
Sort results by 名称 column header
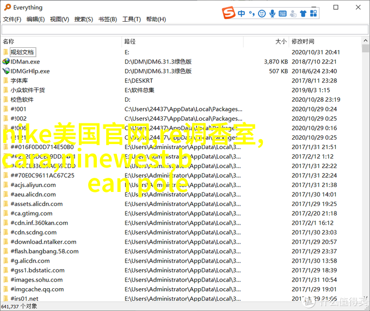9,41
